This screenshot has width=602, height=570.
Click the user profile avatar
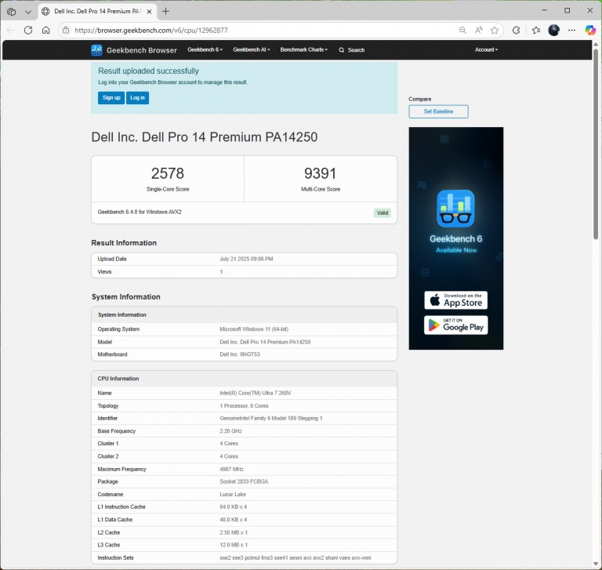pos(553,31)
